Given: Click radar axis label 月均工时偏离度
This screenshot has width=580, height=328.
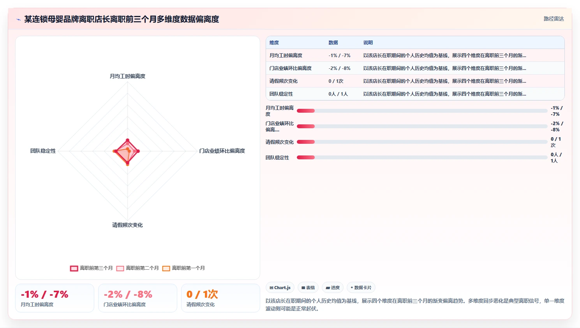Looking at the screenshot, I should pyautogui.click(x=127, y=76).
